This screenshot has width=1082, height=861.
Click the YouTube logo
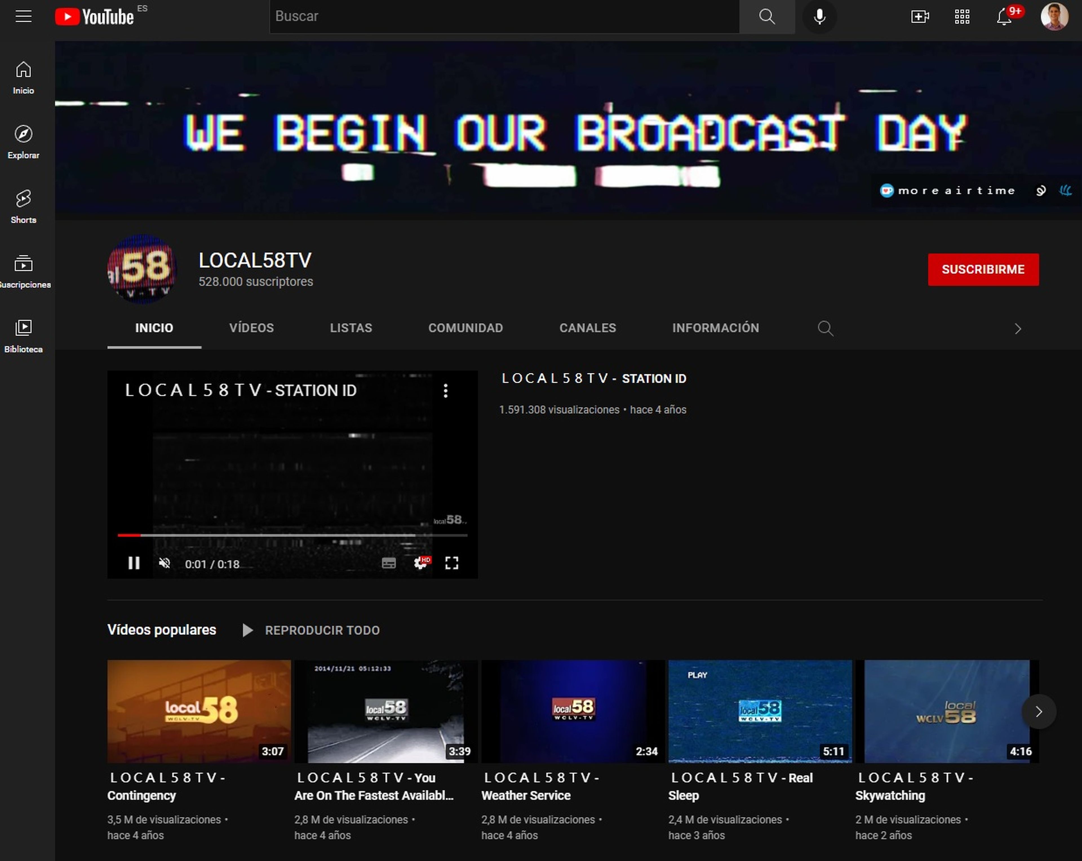pyautogui.click(x=94, y=17)
